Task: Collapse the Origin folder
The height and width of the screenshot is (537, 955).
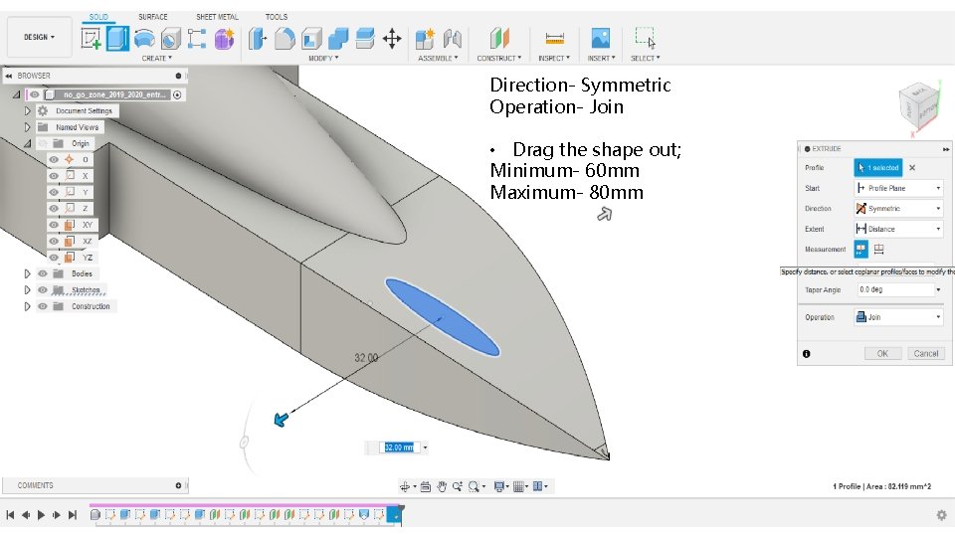Action: [x=28, y=143]
